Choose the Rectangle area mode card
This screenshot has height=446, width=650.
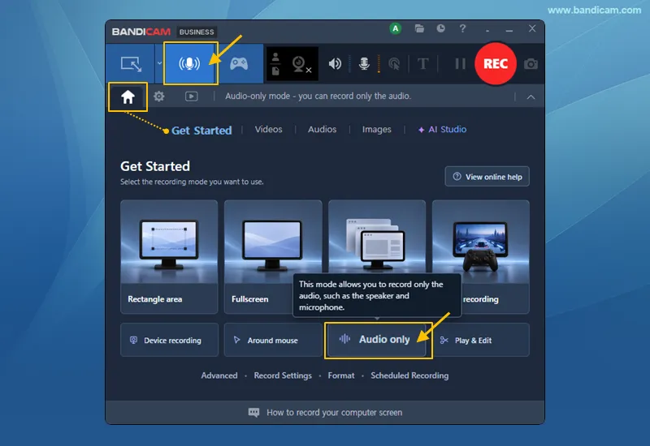coord(169,256)
